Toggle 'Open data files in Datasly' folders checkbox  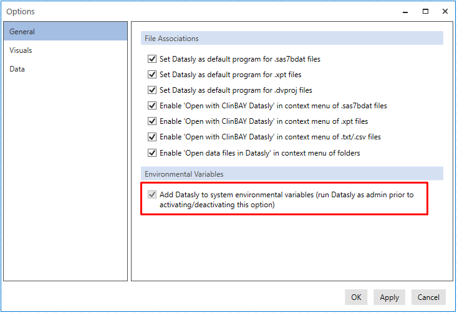[152, 152]
